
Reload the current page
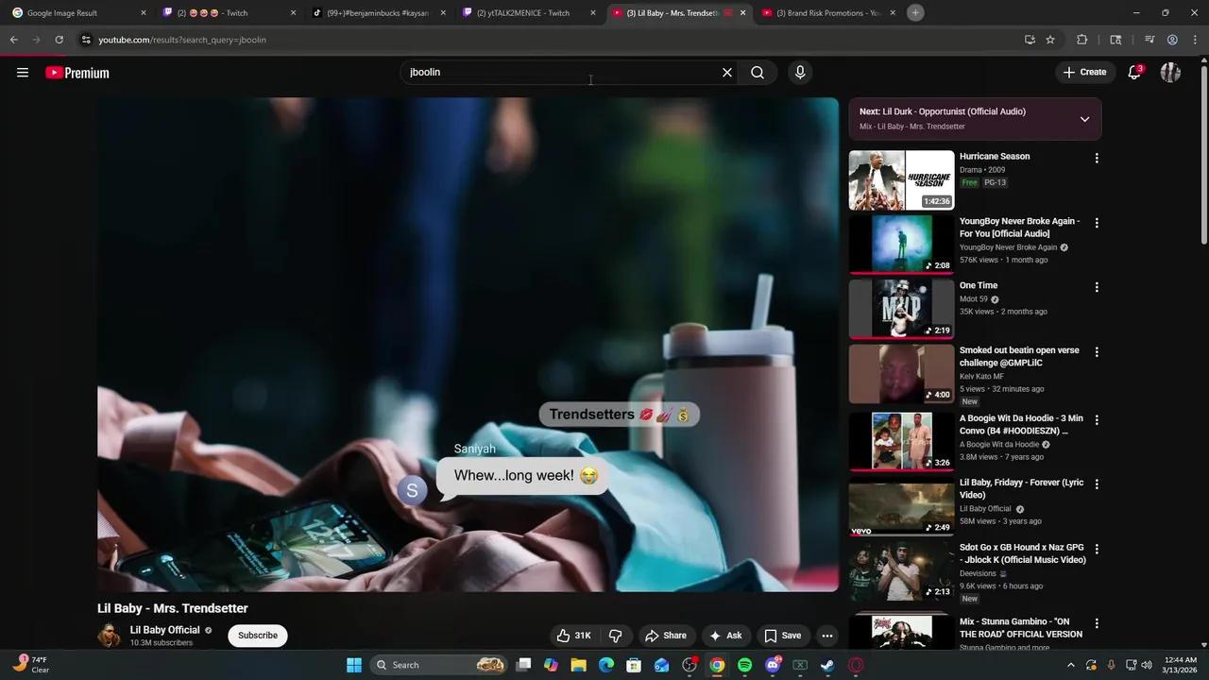click(x=59, y=40)
